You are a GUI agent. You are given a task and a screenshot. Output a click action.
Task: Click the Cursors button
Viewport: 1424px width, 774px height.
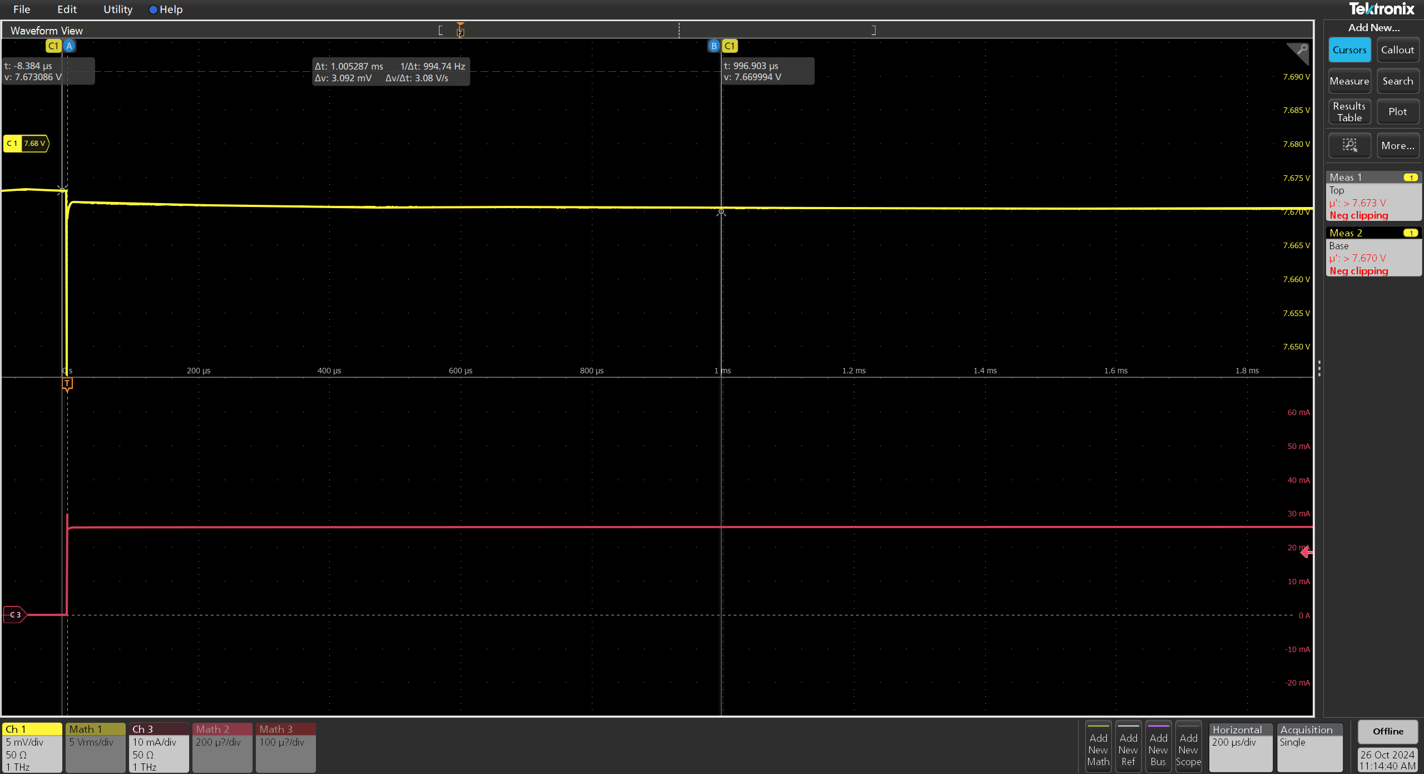point(1349,50)
